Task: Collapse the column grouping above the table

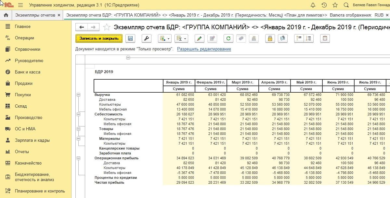Action: [128, 58]
